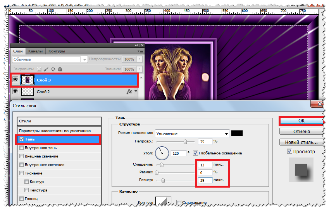This screenshot has width=329, height=210.
Task: Click shadow opacity field showing 75
Action: coord(205,142)
